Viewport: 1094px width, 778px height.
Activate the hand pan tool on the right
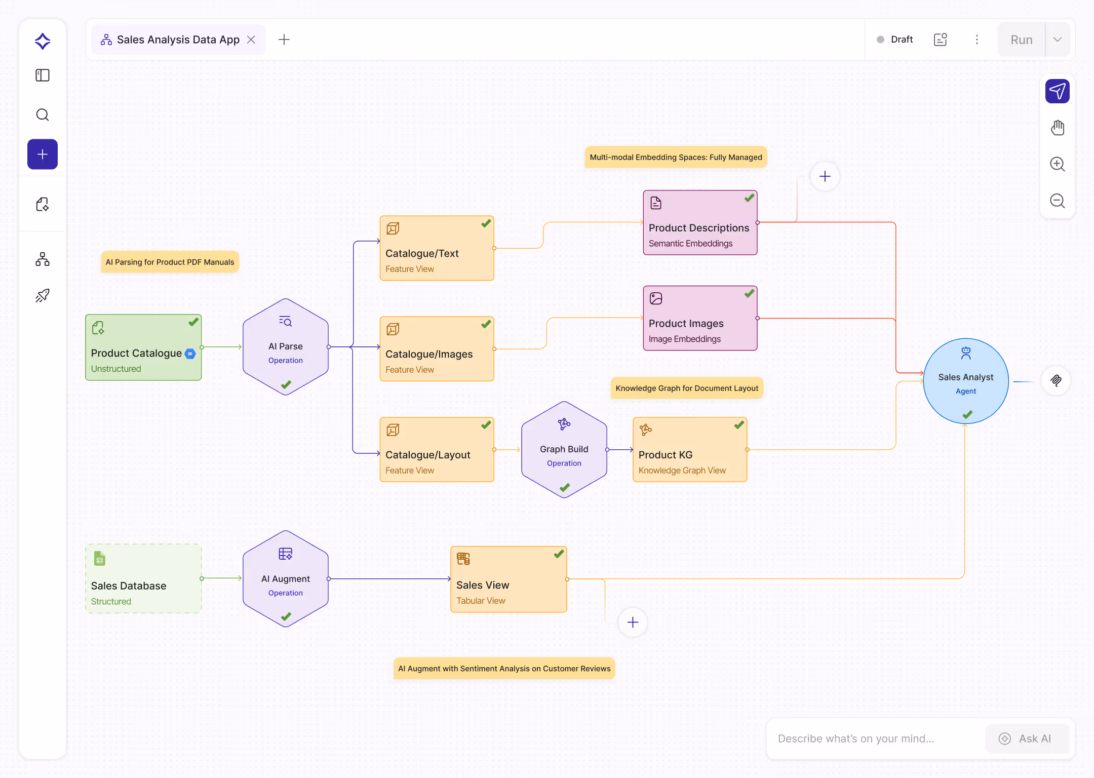1058,128
